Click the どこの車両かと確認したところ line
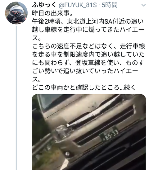Viewport: 149px width, 170px height. tap(76, 87)
